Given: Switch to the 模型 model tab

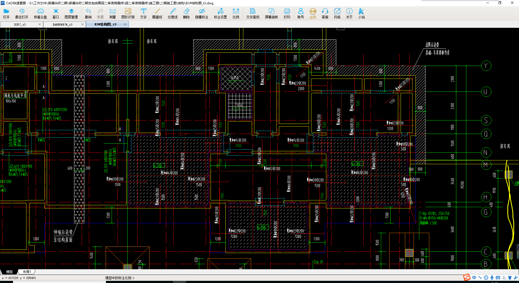Looking at the screenshot, I should [9, 272].
